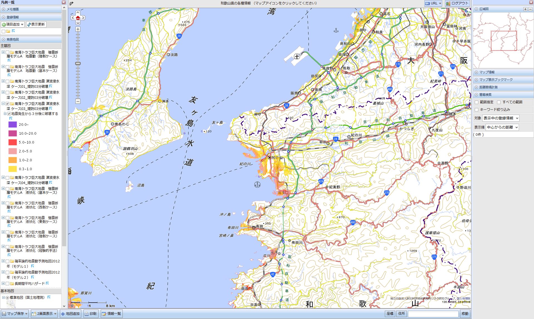
Task: Enable the 範囲指定 checkbox
Action: point(476,102)
